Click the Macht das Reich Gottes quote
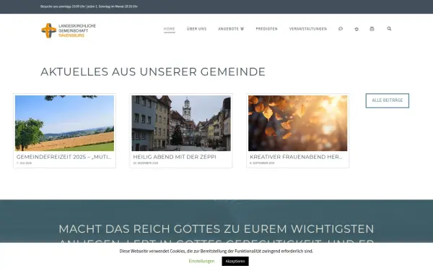Image resolution: width=433 pixels, height=271 pixels. (216, 233)
